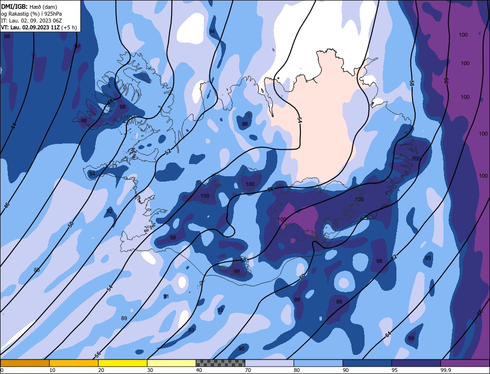Screen dimensions: 490x374
Task: Click the '48' contour label
Action: pyautogui.click(x=110, y=101)
